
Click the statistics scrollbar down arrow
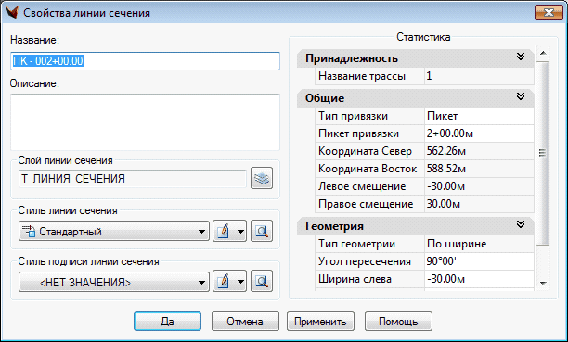[x=543, y=283]
